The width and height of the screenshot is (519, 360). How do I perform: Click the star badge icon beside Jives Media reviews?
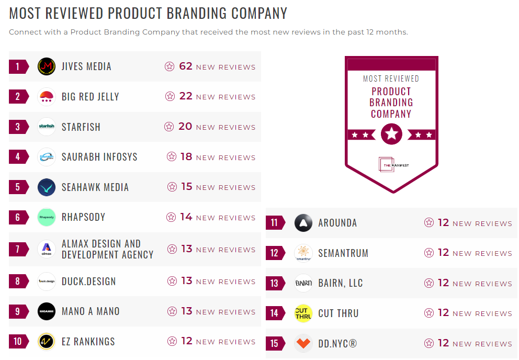(169, 66)
